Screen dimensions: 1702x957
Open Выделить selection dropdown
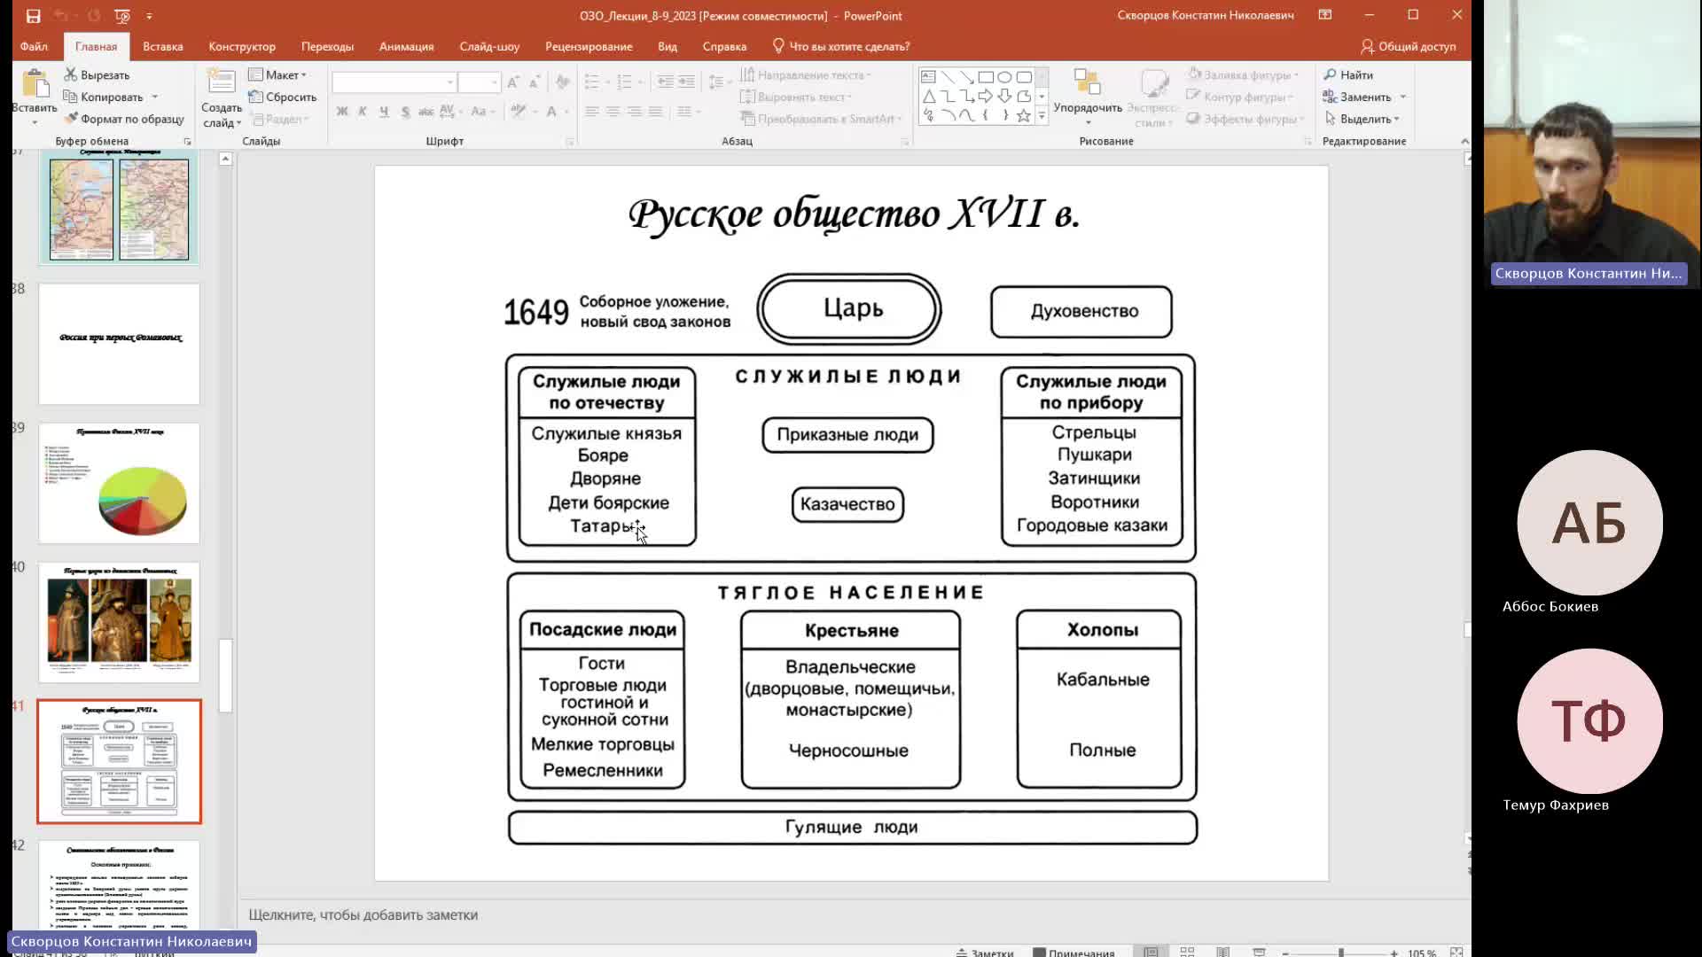[1362, 119]
